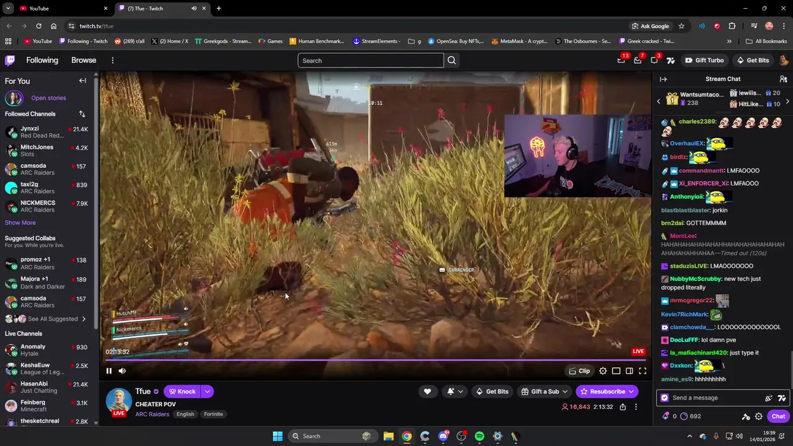Open 7TV emote picker in chat input
Image resolution: width=793 pixels, height=446 pixels.
coord(782,398)
